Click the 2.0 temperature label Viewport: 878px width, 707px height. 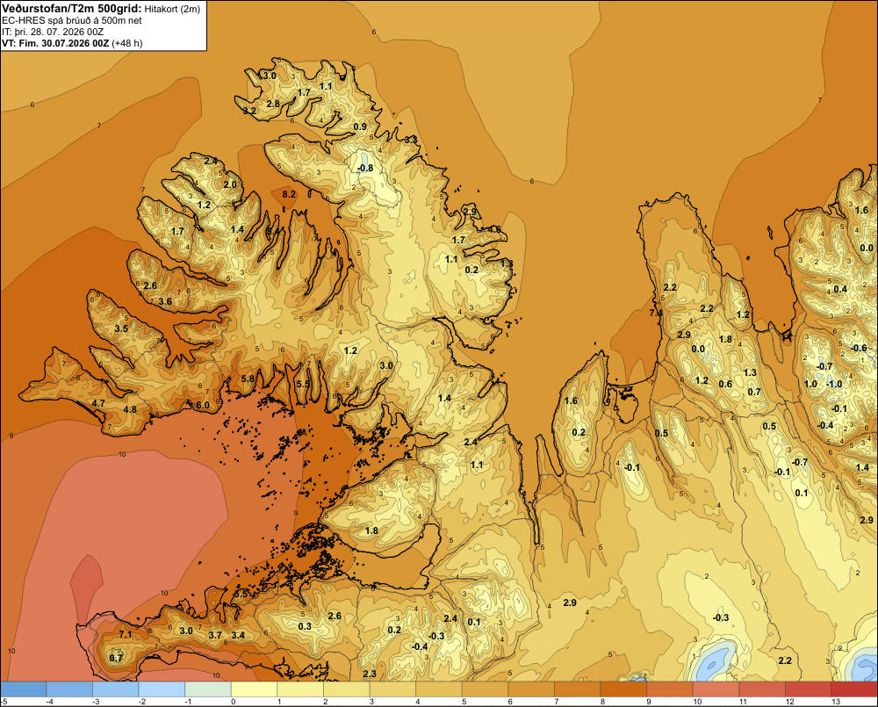click(230, 184)
